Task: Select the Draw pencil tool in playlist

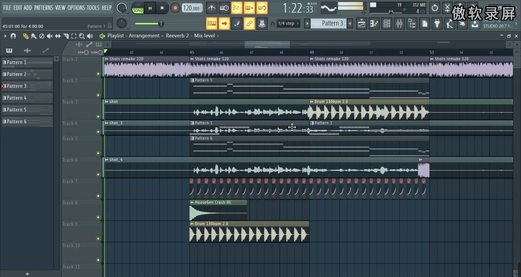Action: point(26,36)
